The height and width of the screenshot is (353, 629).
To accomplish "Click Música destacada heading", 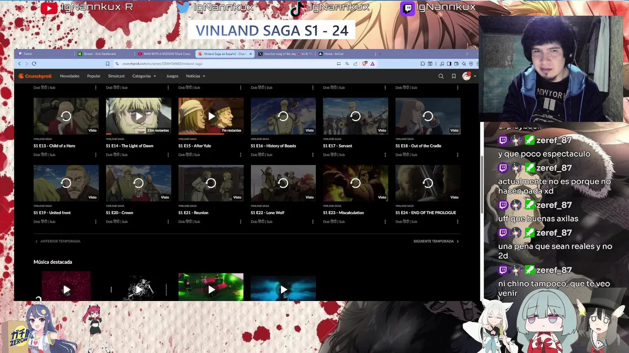I will [53, 262].
